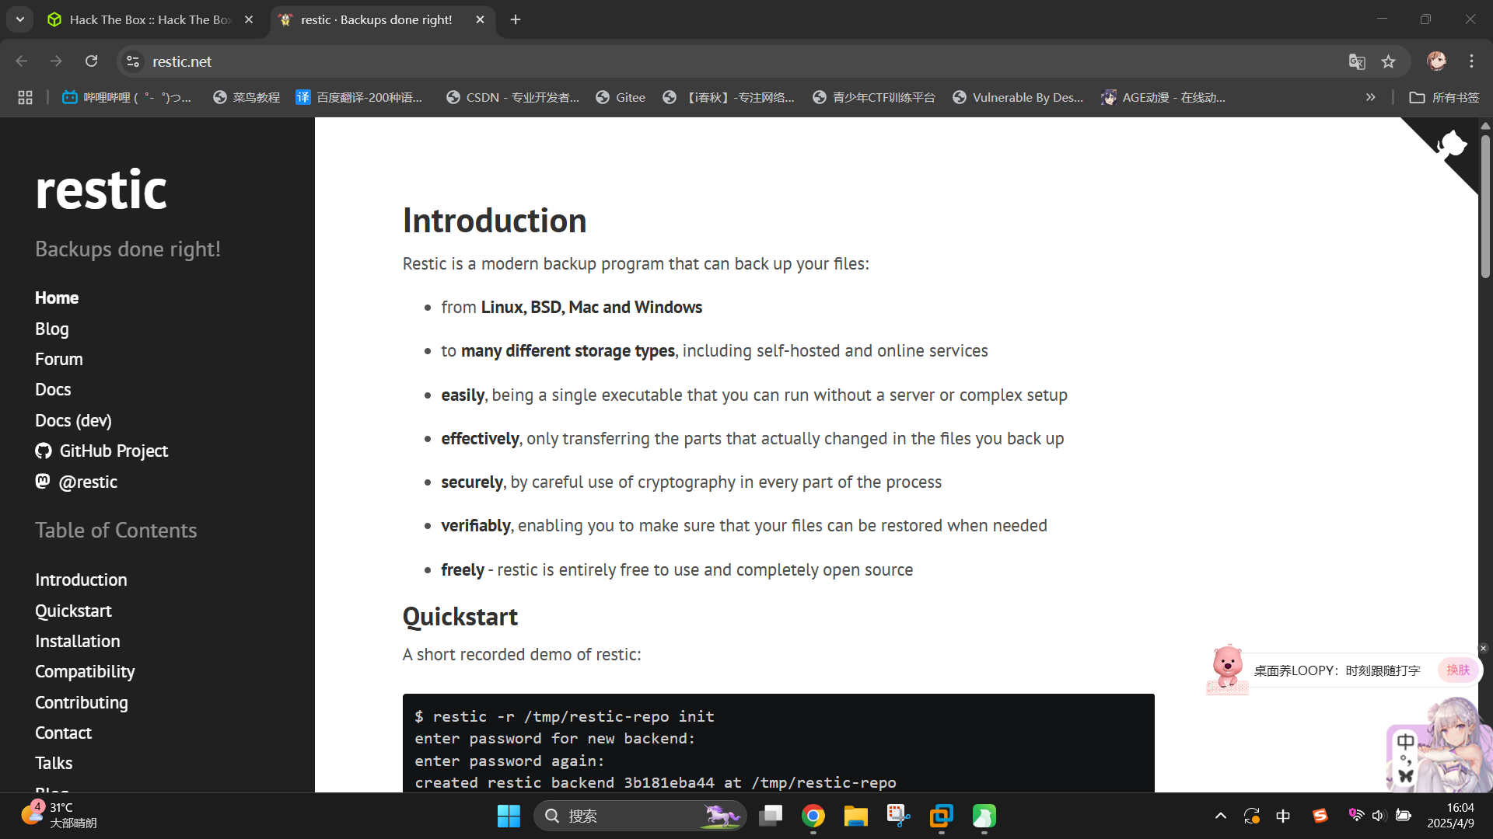View site information icon in address bar
The width and height of the screenshot is (1493, 839).
133,61
